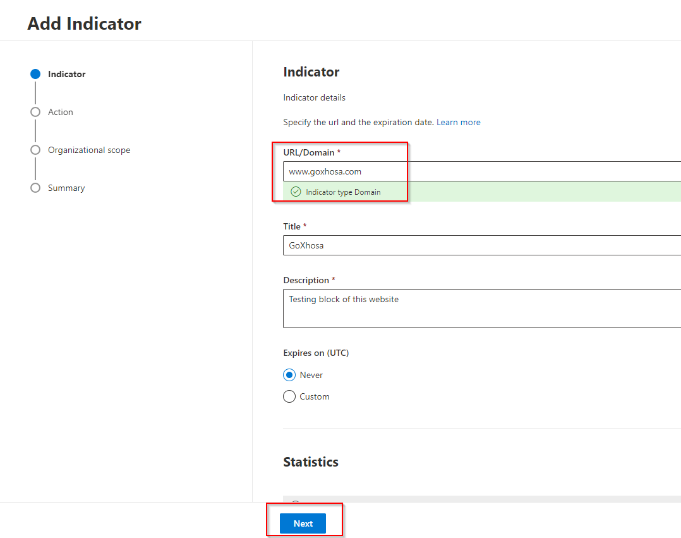Click the Add Indicator page title
Screen dimensions: 681x538
click(x=85, y=23)
